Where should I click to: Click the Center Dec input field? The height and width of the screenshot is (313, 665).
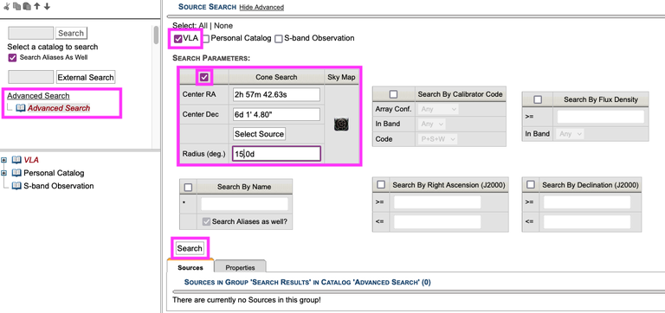tap(276, 114)
